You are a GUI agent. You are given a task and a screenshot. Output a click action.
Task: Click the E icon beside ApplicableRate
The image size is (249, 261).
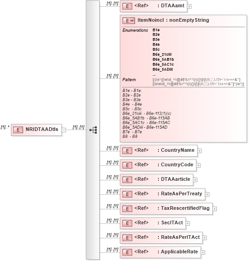(x=127, y=252)
